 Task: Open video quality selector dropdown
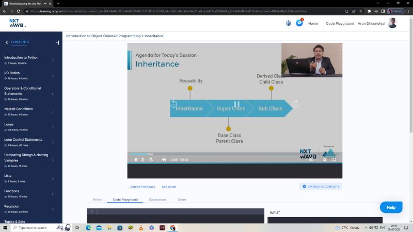[x=312, y=159]
